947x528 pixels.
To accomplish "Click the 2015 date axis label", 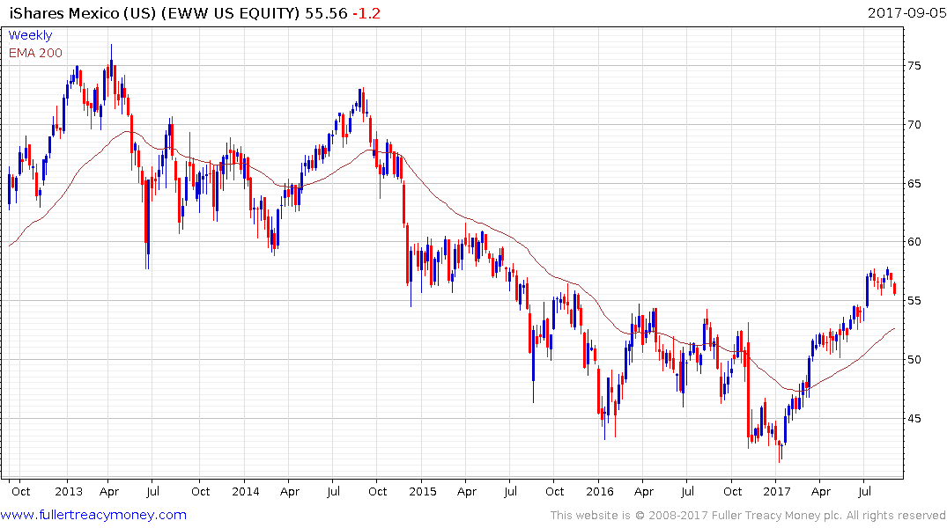I will coord(422,491).
